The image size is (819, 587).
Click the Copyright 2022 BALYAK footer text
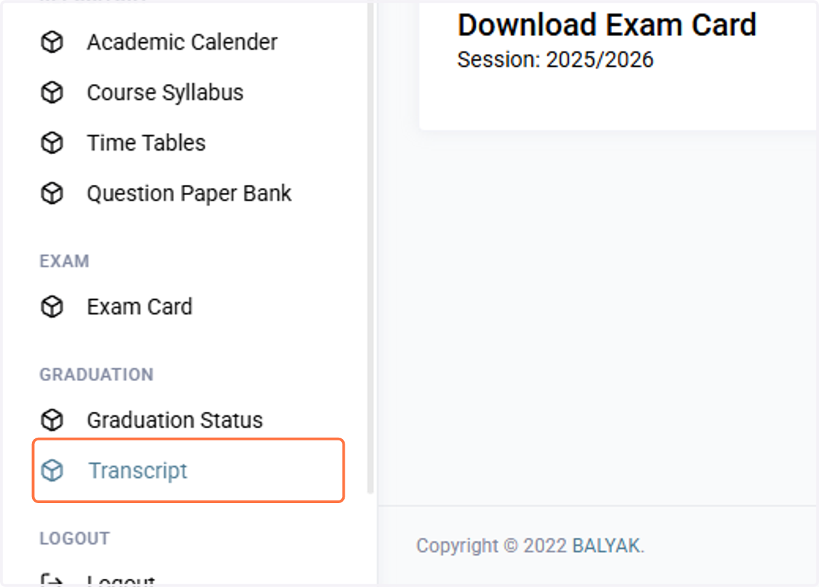point(530,545)
